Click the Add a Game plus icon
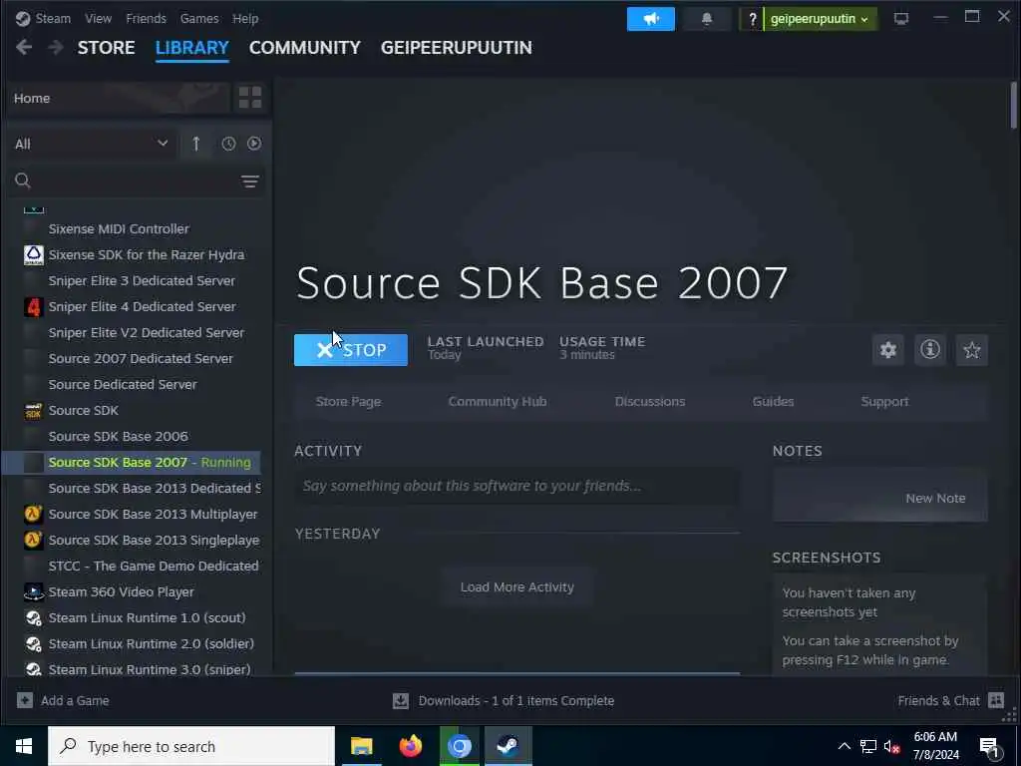The width and height of the screenshot is (1021, 766). (x=25, y=700)
